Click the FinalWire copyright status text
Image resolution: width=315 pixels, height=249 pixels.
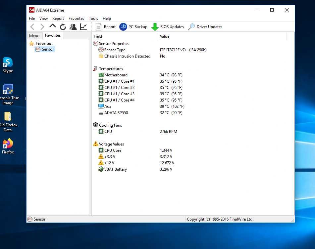click(x=220, y=219)
